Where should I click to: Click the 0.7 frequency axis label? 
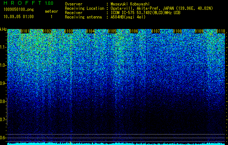pyautogui.click(x=3, y=120)
